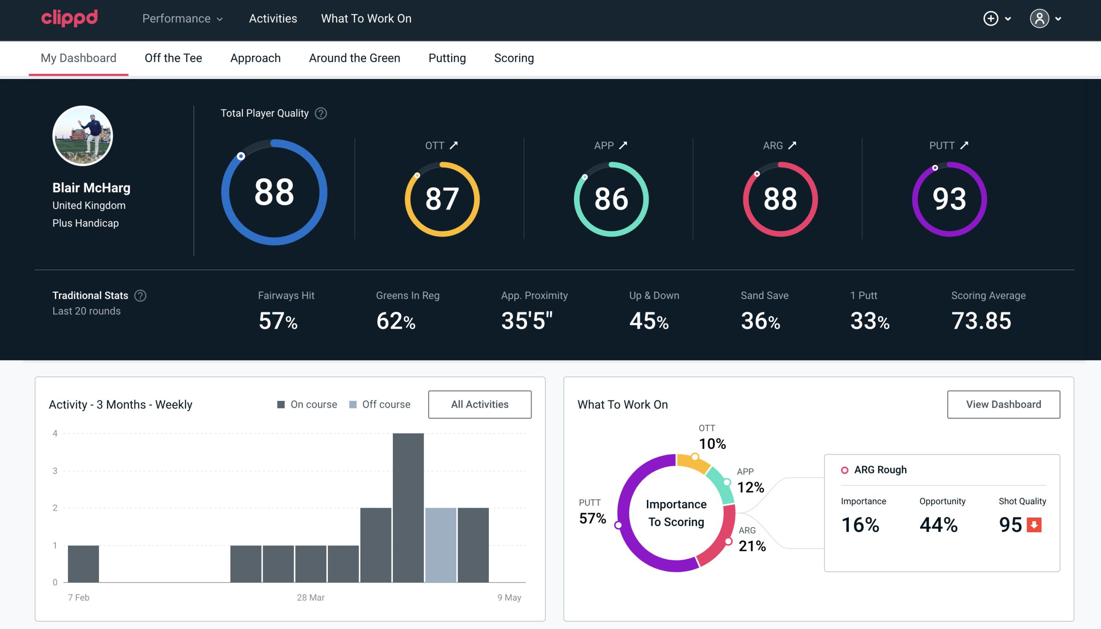The height and width of the screenshot is (629, 1101).
Task: Expand the user account dropdown
Action: point(1046,18)
